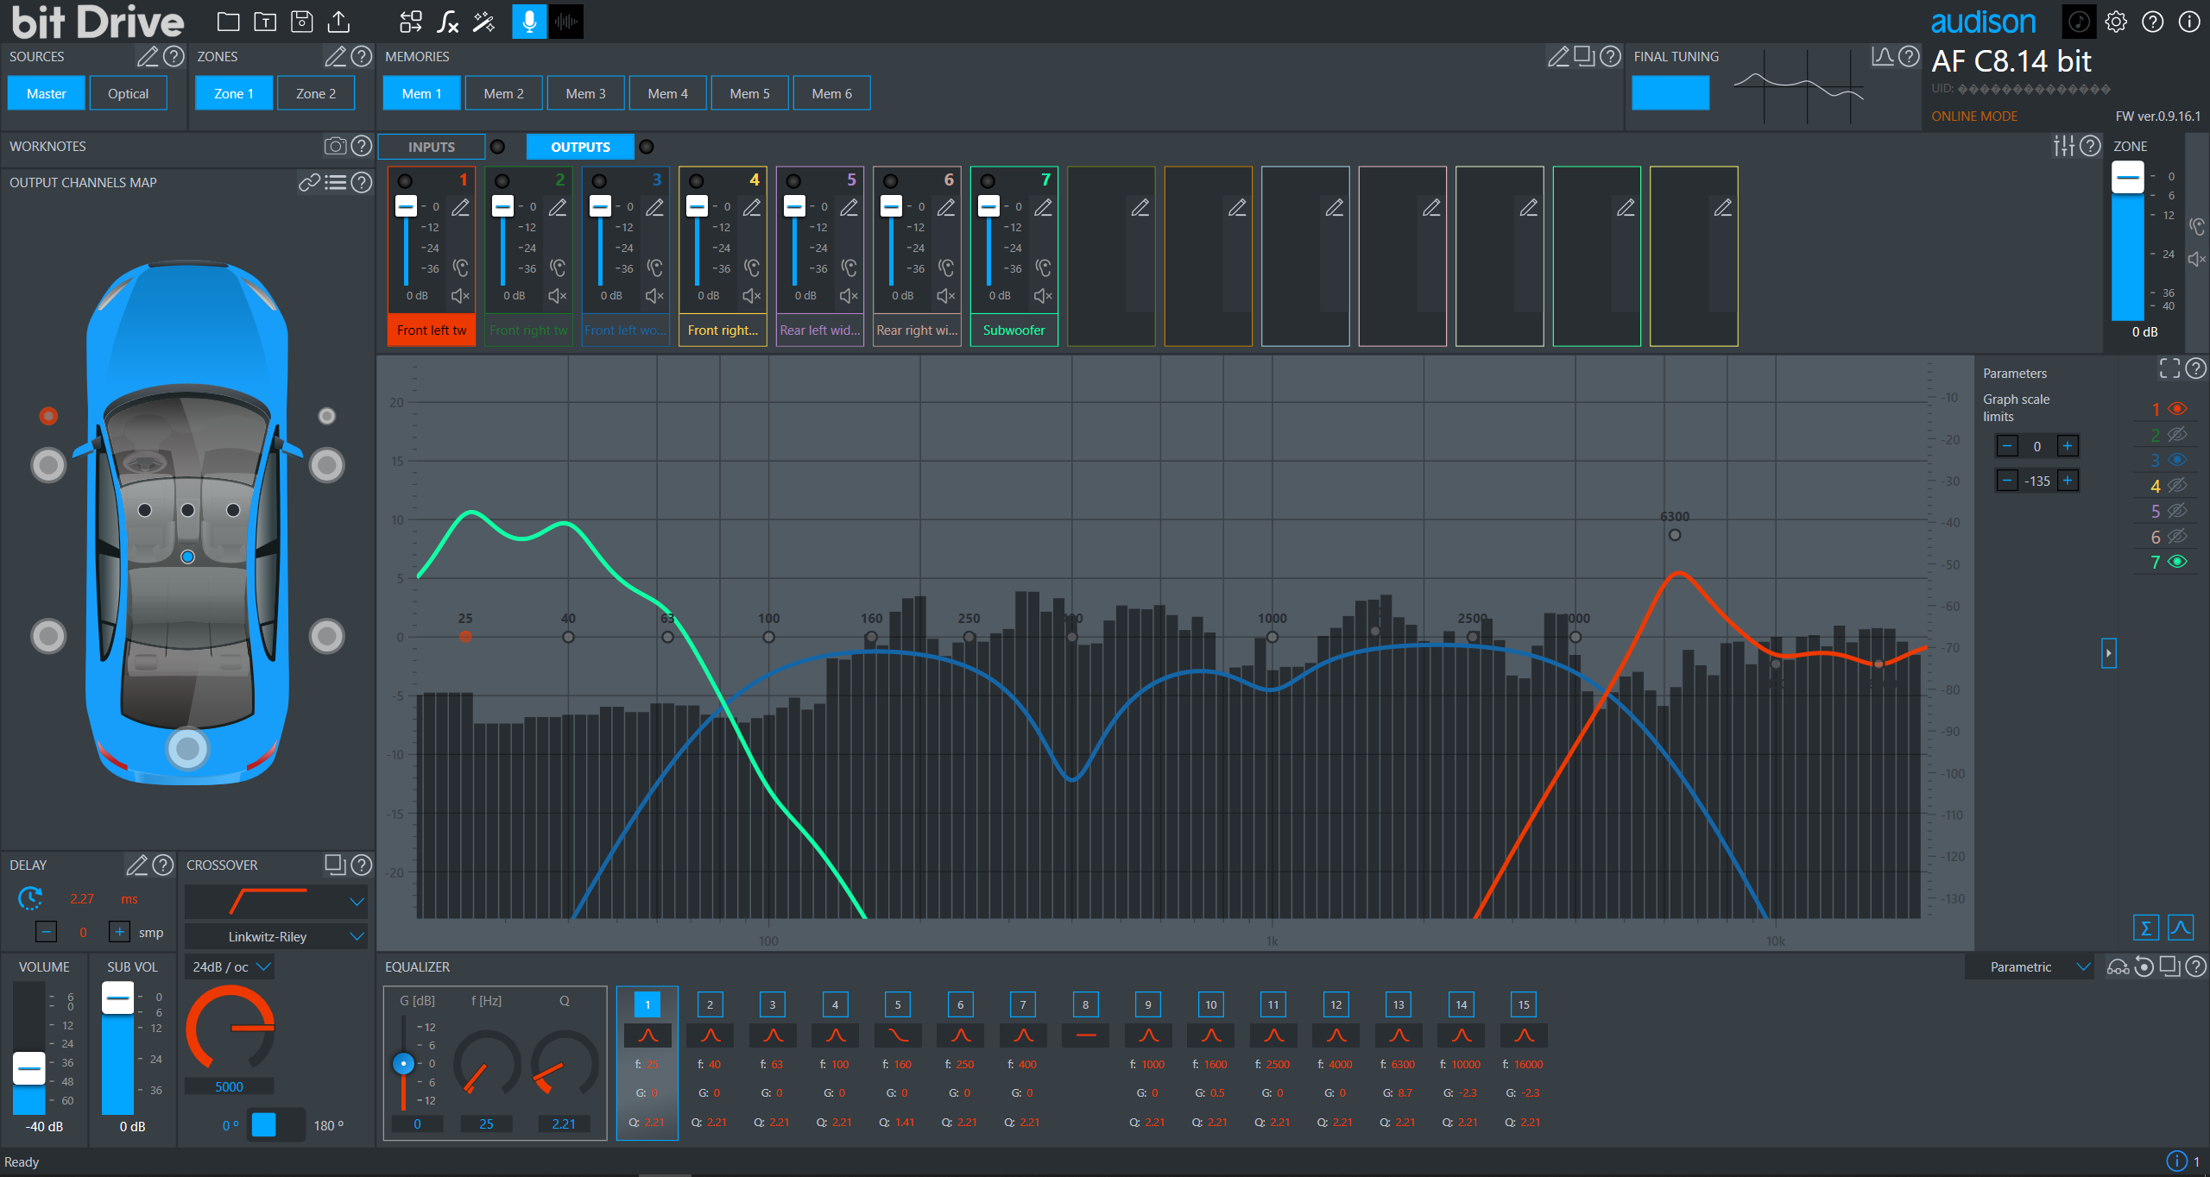Solo listen channel 4 ear icon
This screenshot has height=1177, width=2210.
753,267
